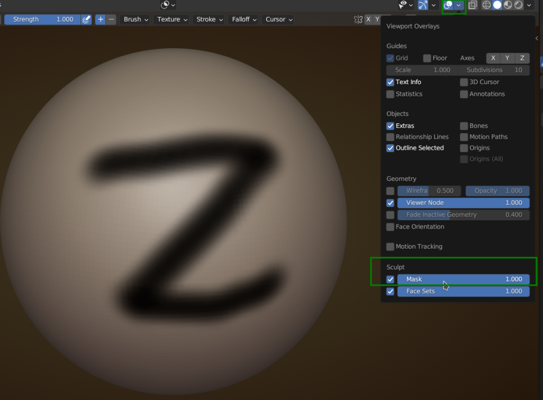Enable the Wireframe overlay checkbox

click(390, 191)
